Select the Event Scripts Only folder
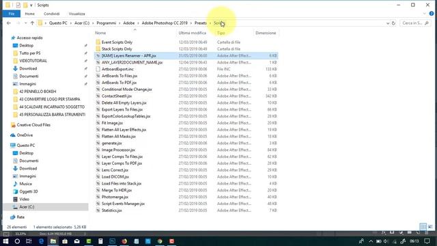The width and height of the screenshot is (437, 246). 117,42
